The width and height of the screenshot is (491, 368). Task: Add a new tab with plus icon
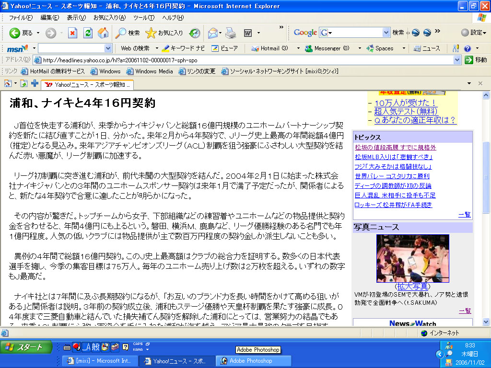coord(35,83)
